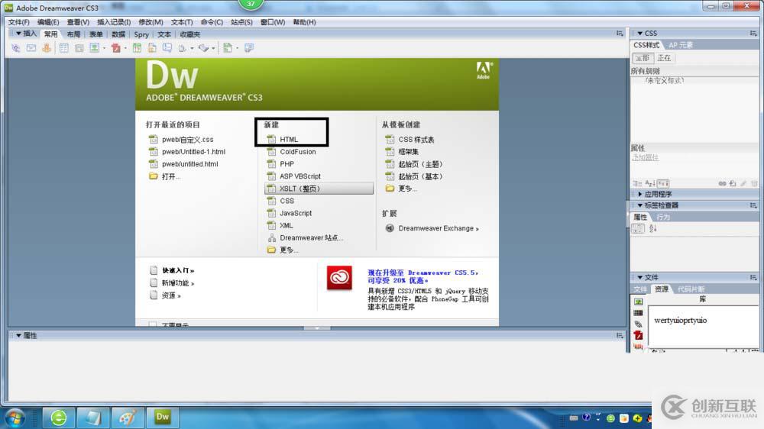Viewport: 764px width, 429px height.
Task: Open the Windows Start orb
Action: [x=15, y=418]
